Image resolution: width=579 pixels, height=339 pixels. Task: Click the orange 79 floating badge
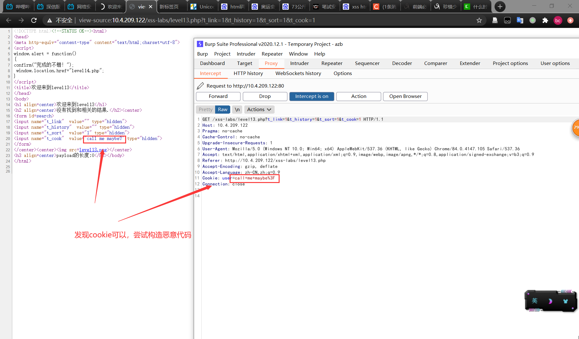tap(576, 127)
